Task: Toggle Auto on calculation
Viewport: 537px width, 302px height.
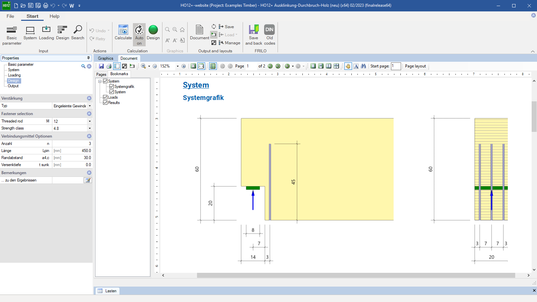Action: pos(139,35)
